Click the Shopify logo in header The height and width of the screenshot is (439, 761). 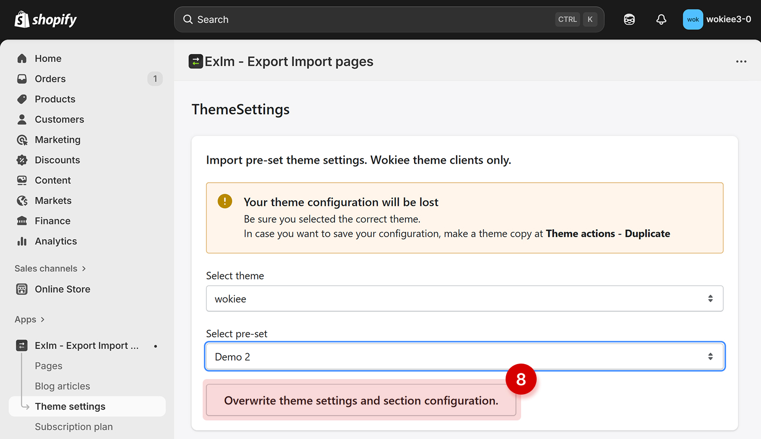[45, 20]
